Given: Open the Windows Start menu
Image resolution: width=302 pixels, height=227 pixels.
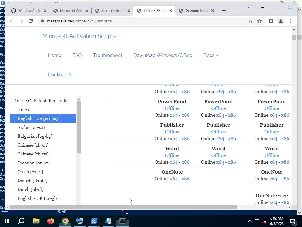Looking at the screenshot, I should pyautogui.click(x=7, y=221).
